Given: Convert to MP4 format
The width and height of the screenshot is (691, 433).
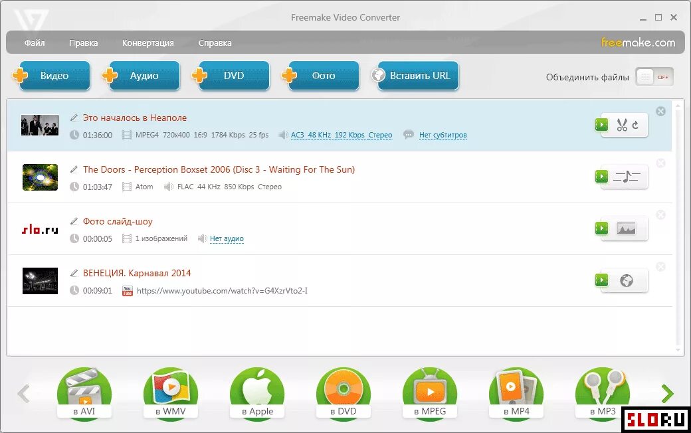Looking at the screenshot, I should pos(516,394).
